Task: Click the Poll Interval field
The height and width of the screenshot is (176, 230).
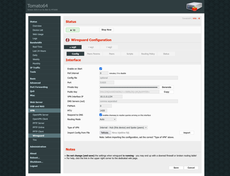Action: tap(104, 73)
